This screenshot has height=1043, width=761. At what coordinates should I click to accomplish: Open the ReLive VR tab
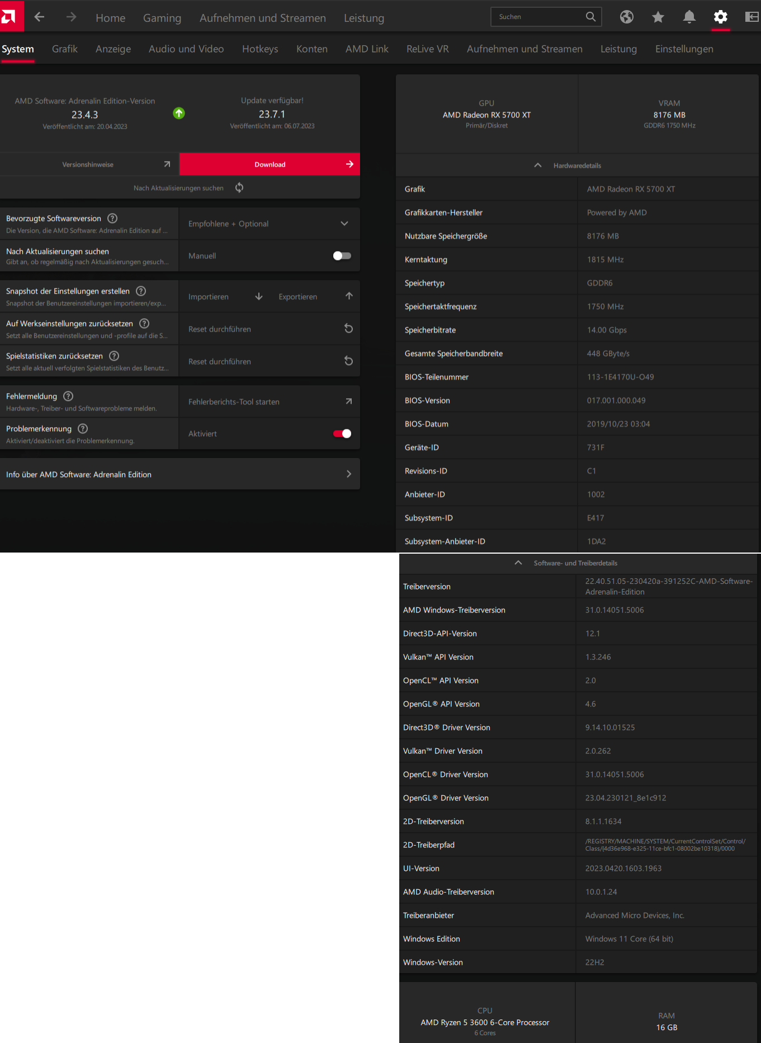(x=428, y=49)
